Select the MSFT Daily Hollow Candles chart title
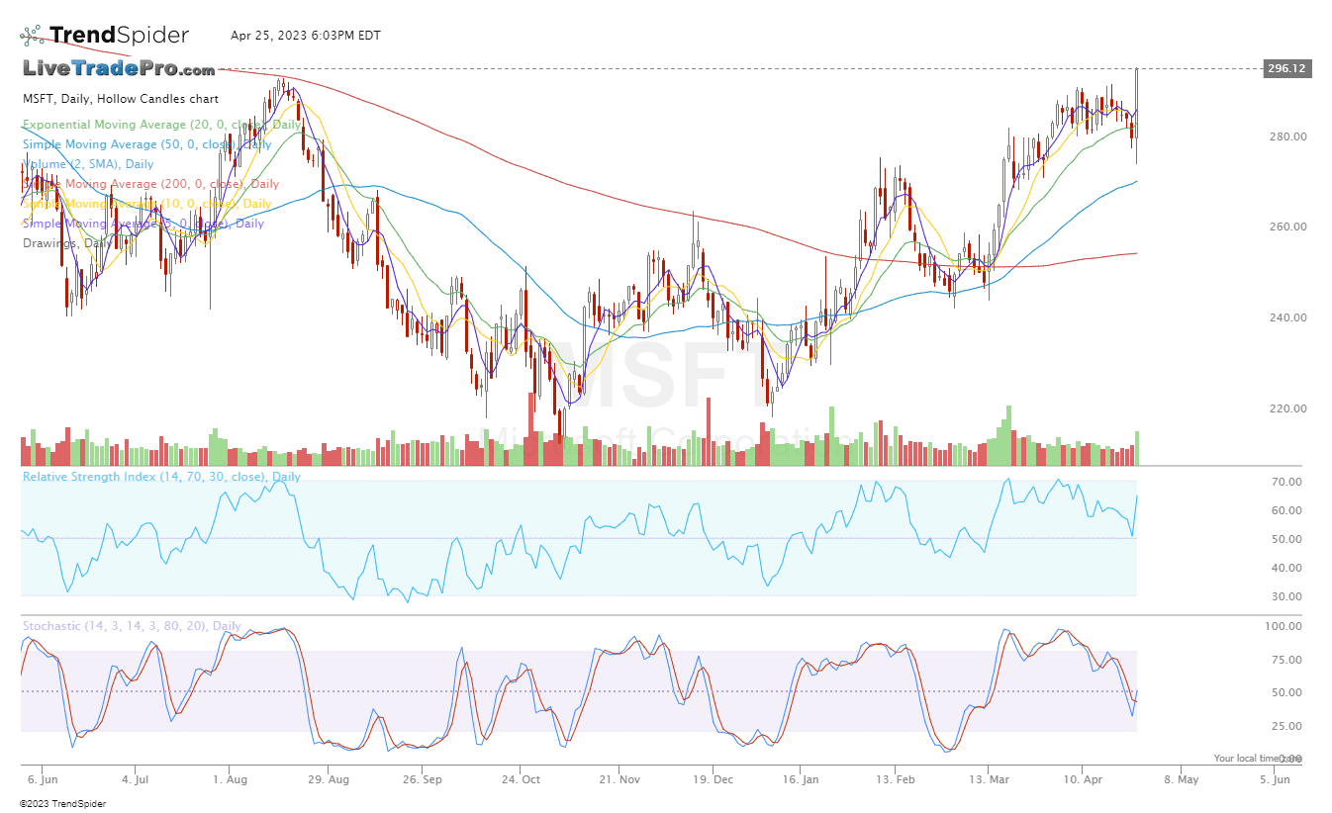The width and height of the screenshot is (1332, 813). tap(121, 99)
